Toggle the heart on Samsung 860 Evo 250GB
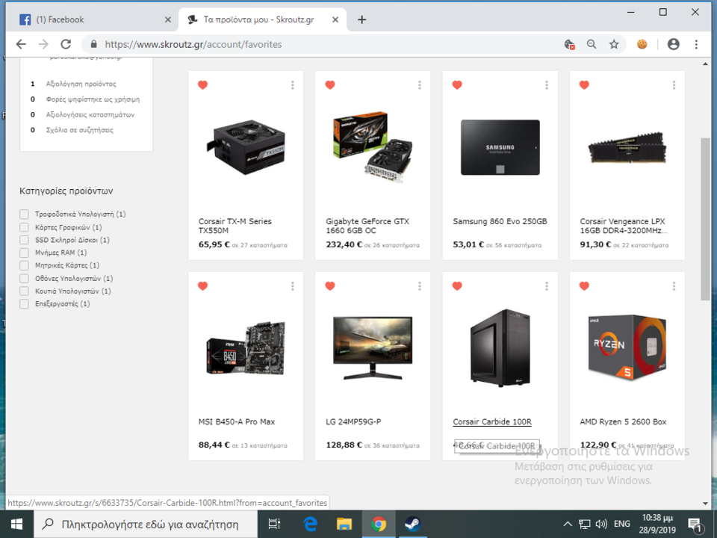This screenshot has width=717, height=538. coord(457,84)
